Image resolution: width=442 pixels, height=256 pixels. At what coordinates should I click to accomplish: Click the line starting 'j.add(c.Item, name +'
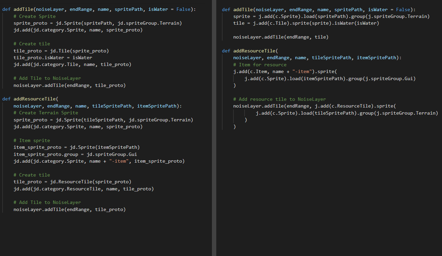(x=285, y=71)
